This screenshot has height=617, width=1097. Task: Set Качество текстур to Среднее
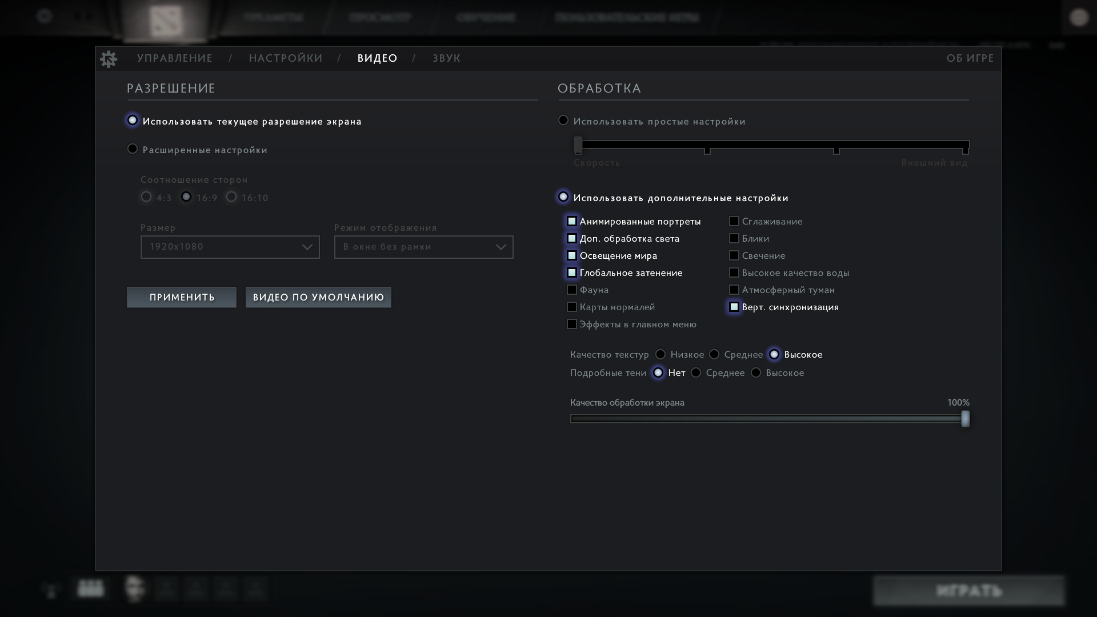point(714,355)
